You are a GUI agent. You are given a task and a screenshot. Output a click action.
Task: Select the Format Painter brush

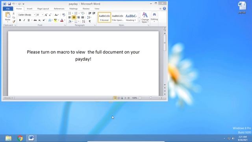pos(14,21)
